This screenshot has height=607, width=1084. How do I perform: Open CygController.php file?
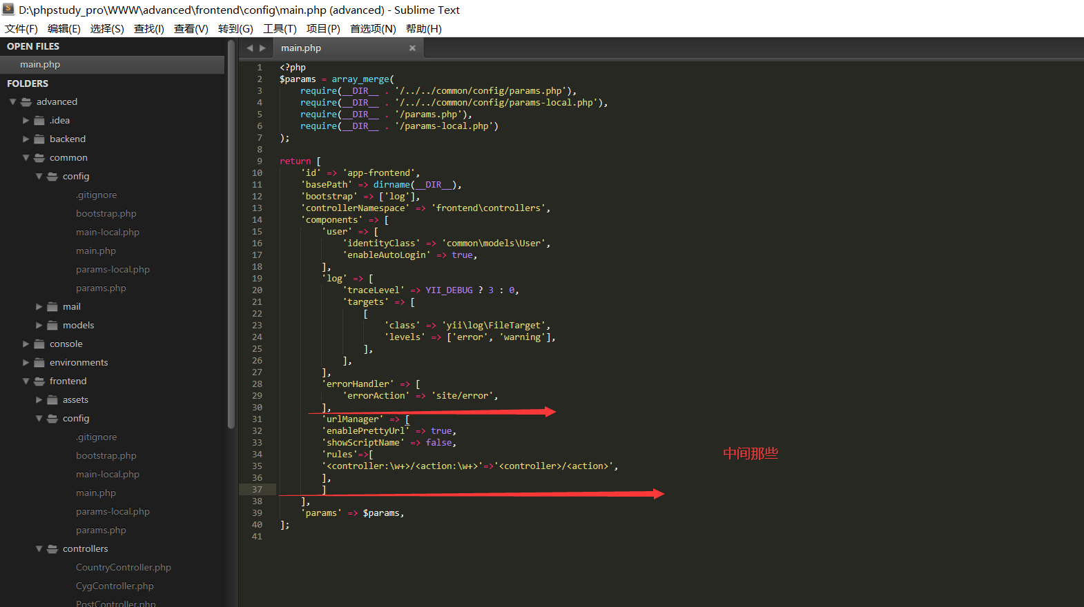tap(115, 586)
